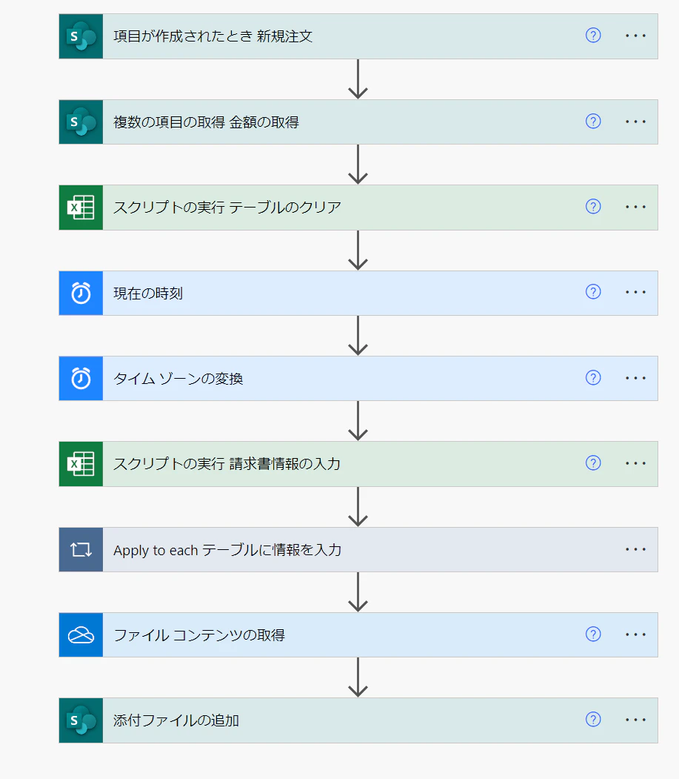
Task: Click the Excel icon on スクリプトの実行 テーブルのクリア
Action: (81, 208)
